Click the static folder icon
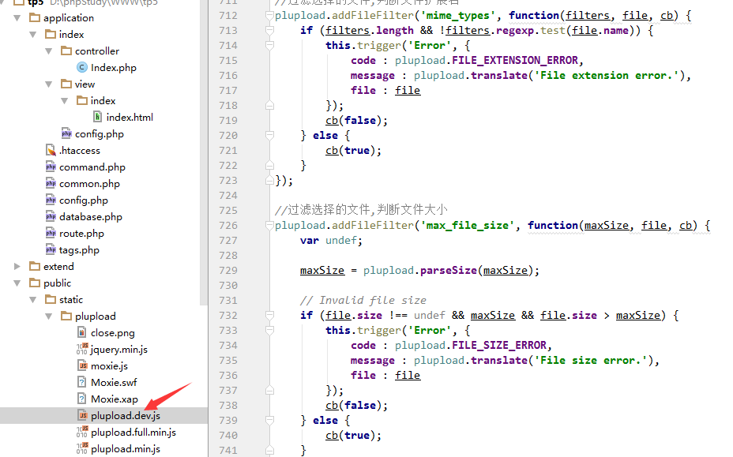The image size is (733, 457). click(51, 299)
